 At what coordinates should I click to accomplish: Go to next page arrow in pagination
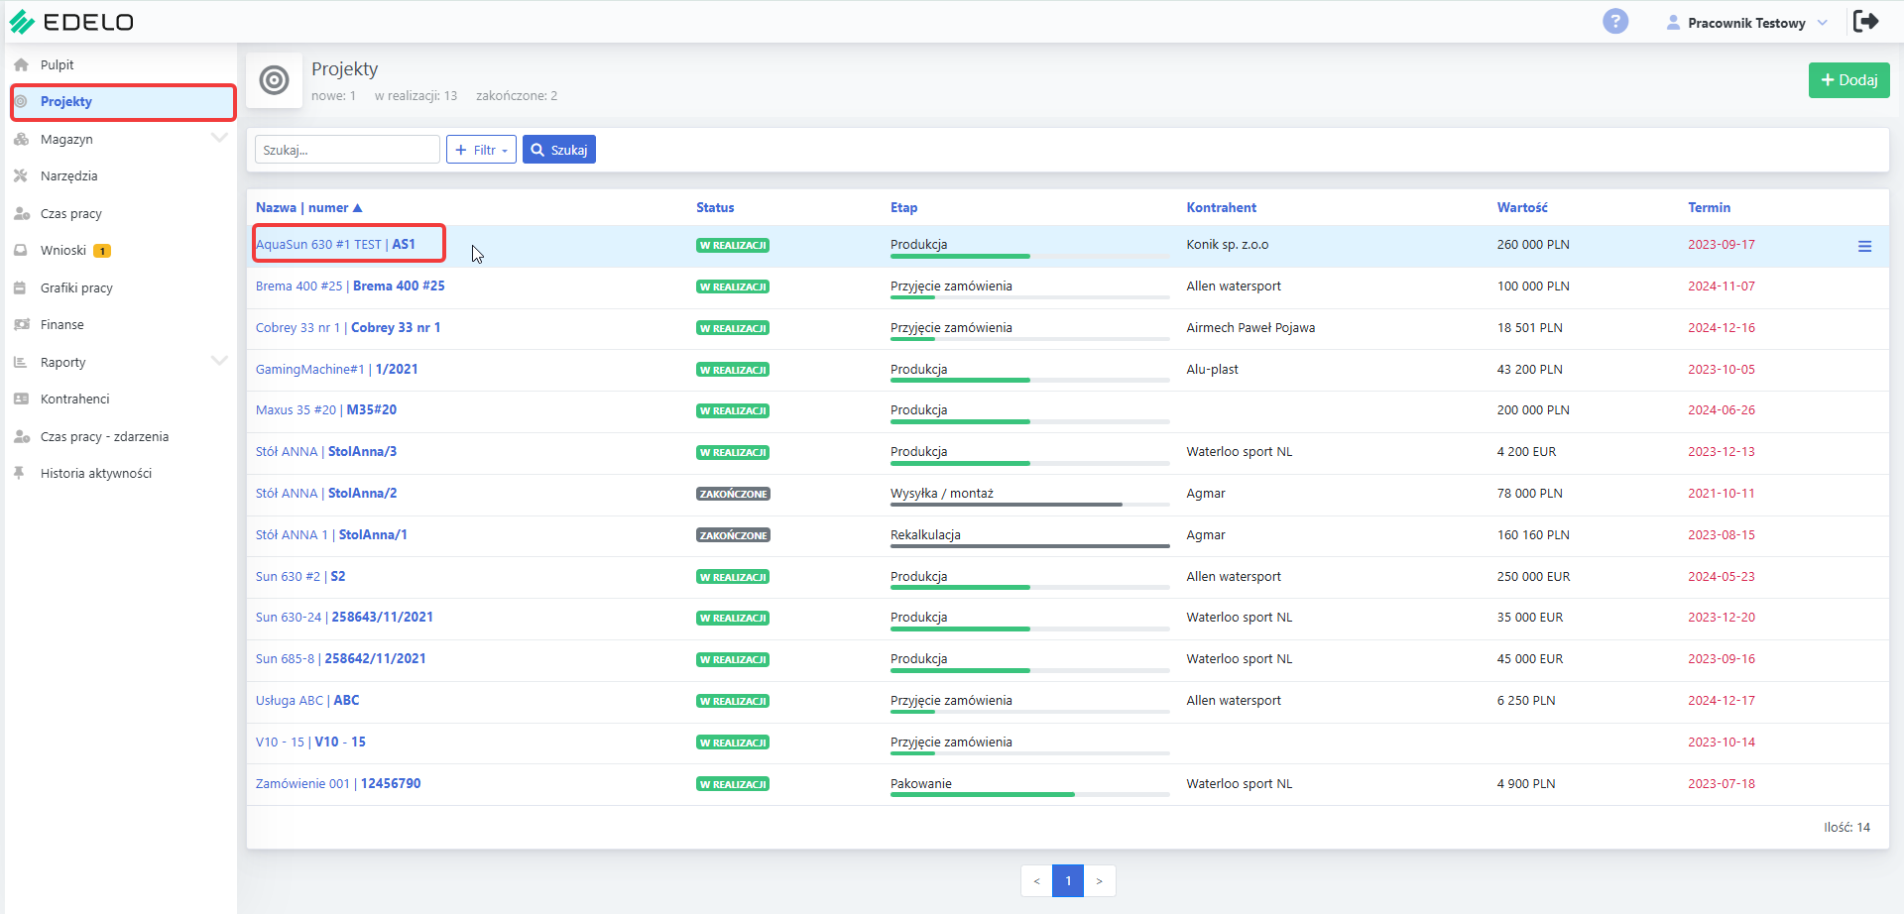click(x=1099, y=881)
